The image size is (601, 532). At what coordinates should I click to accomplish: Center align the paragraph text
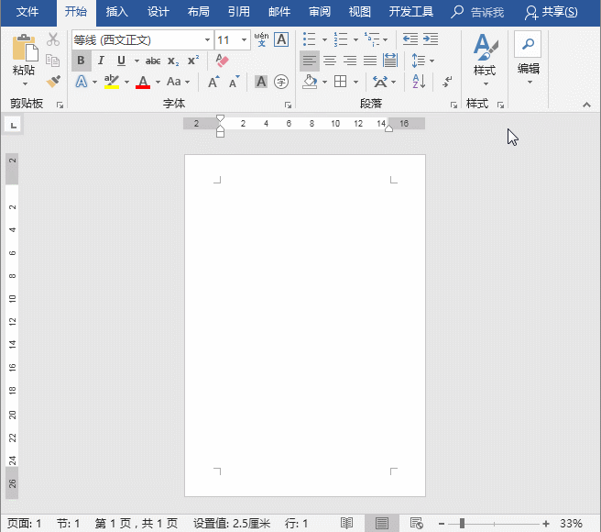pos(330,61)
